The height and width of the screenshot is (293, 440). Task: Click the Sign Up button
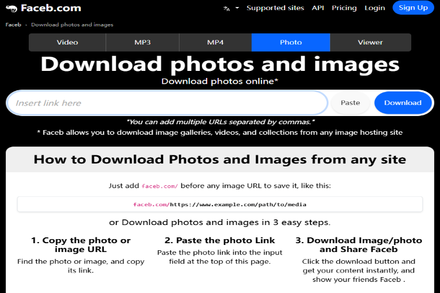(413, 8)
